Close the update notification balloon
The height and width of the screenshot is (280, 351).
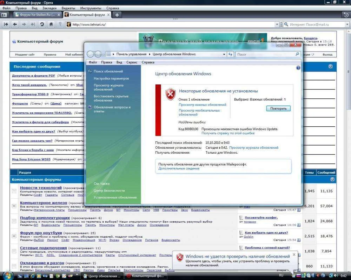(x=294, y=254)
